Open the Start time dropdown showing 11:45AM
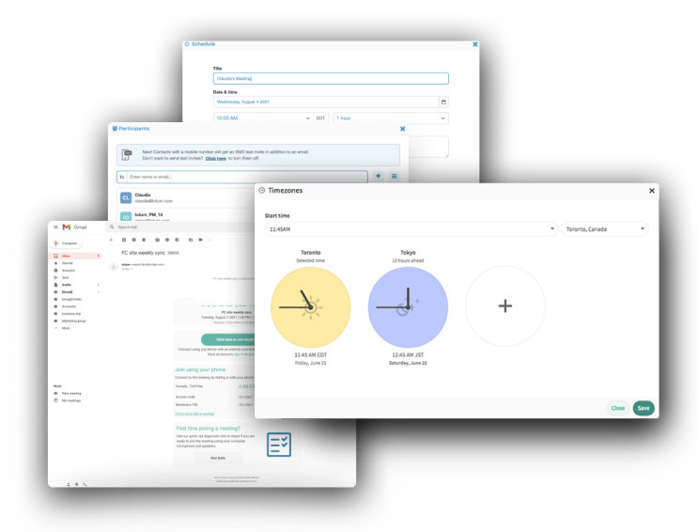 [x=411, y=229]
